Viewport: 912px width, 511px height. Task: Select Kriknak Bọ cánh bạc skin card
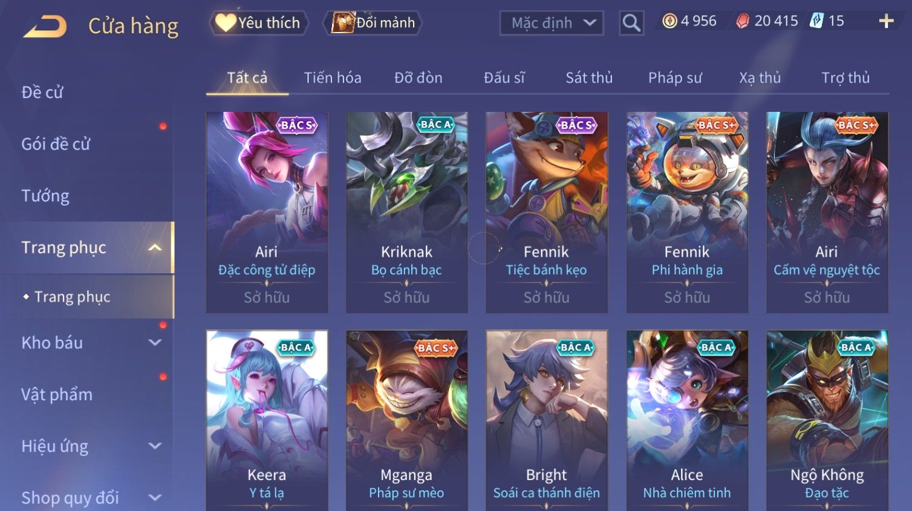(406, 212)
